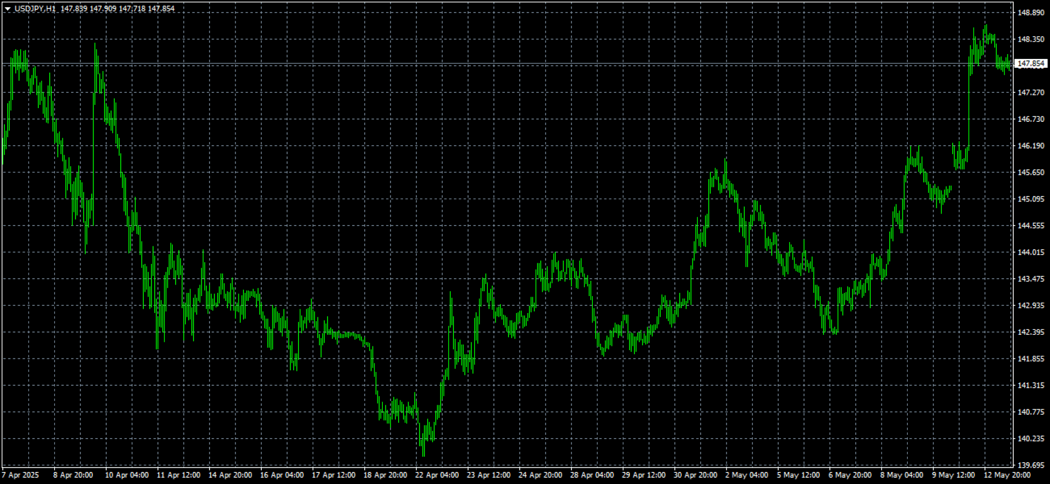Click the 28 Apr 04:00 time label

pyautogui.click(x=592, y=475)
